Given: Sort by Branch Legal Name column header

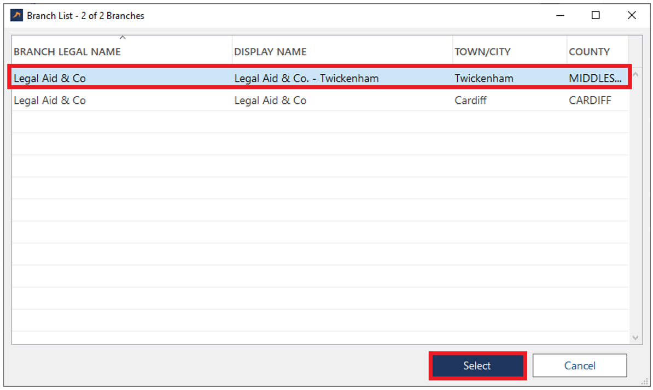Looking at the screenshot, I should pos(67,52).
